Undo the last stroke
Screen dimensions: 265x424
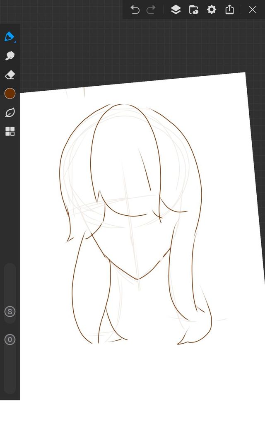coord(135,10)
